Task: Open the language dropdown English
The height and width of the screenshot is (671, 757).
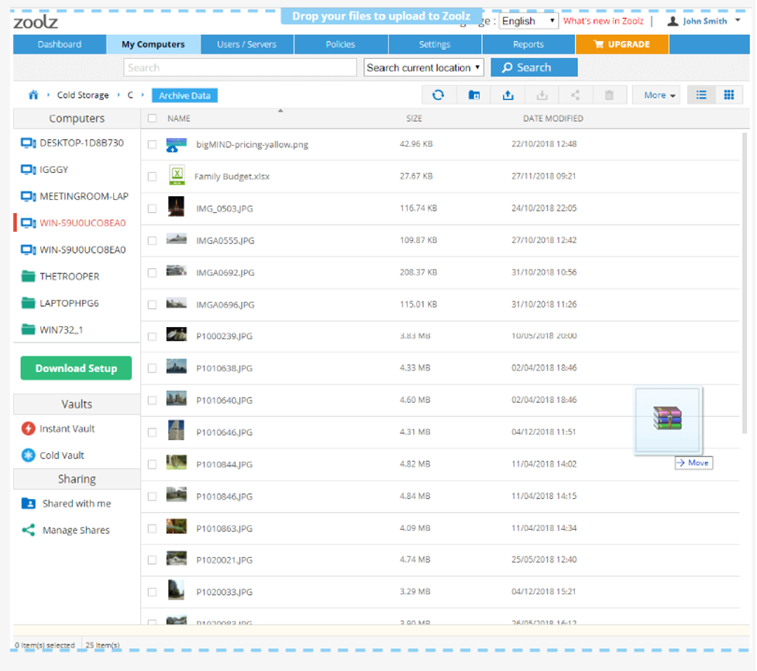Action: point(528,21)
